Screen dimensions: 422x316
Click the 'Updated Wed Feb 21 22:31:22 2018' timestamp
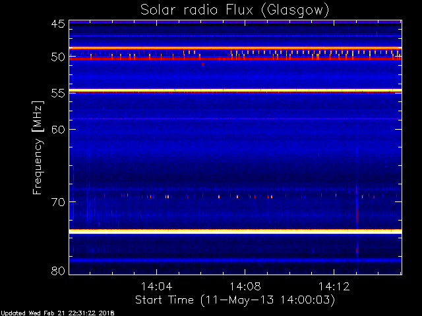pos(57,313)
